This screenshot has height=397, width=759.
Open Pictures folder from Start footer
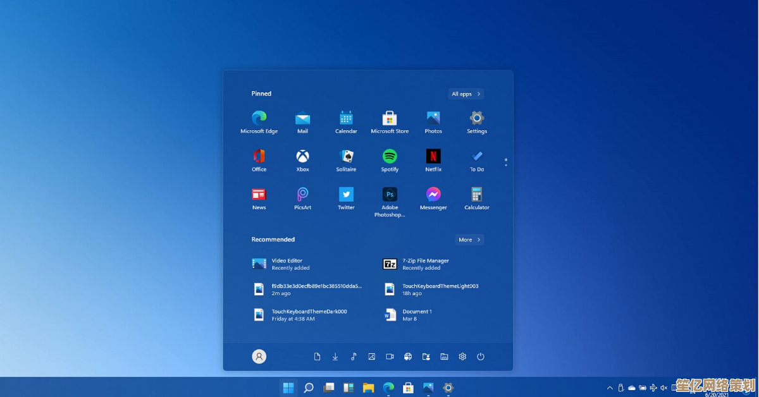[372, 357]
